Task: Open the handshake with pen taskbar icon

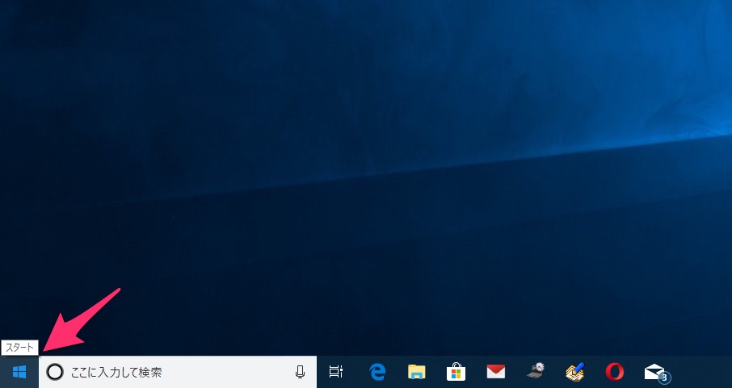Action: pos(575,372)
